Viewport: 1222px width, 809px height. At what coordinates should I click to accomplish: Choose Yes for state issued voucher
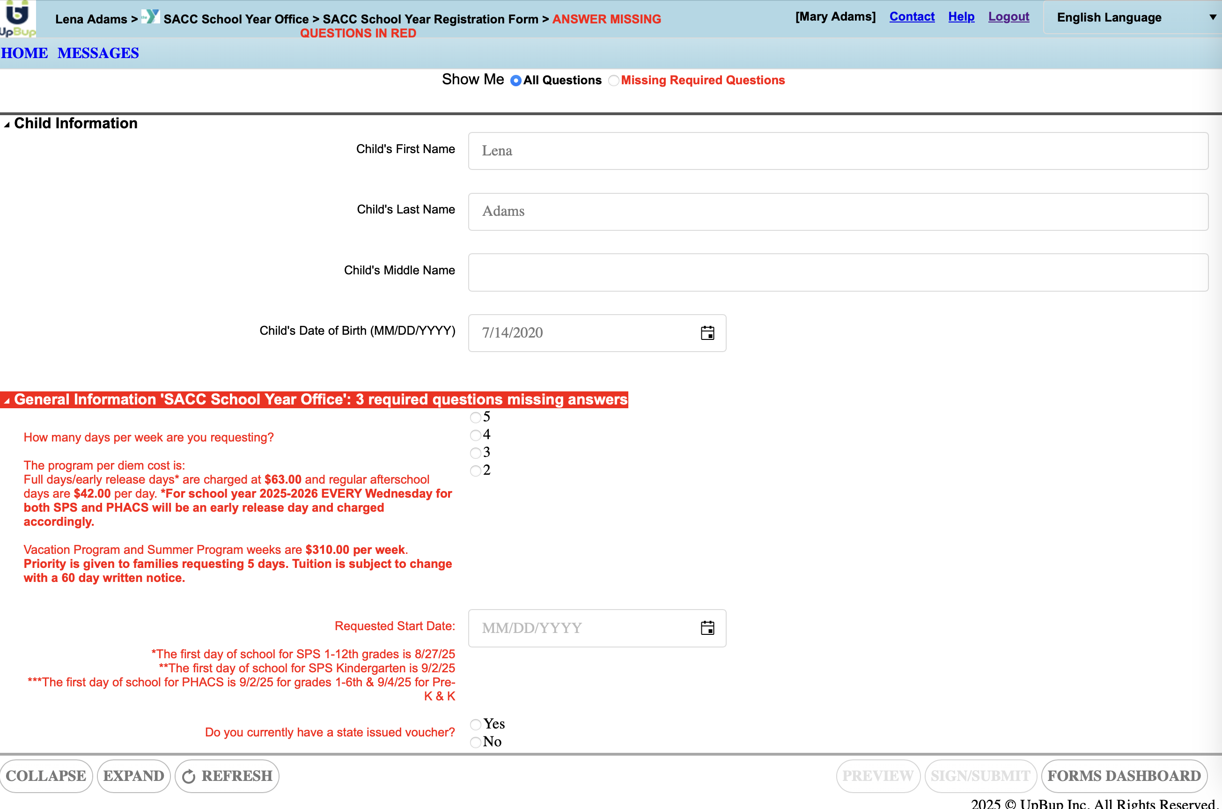[x=476, y=724]
